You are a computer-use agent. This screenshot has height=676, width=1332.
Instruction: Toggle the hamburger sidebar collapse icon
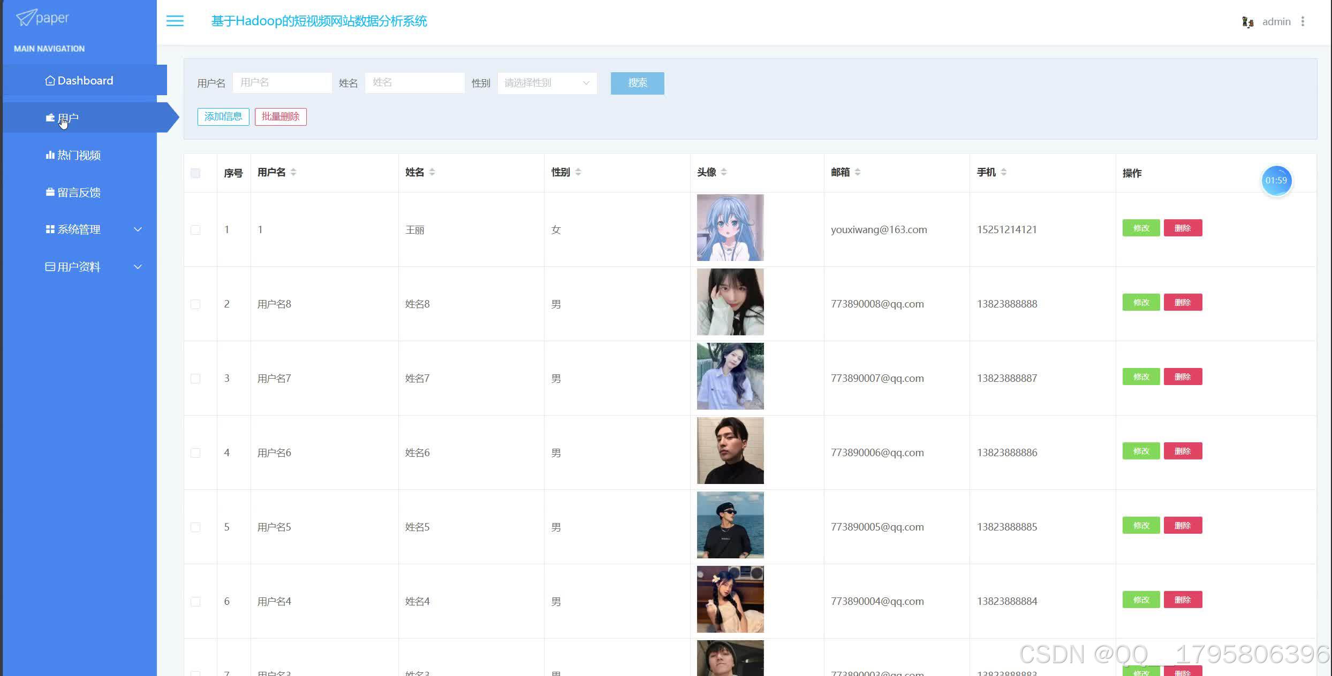point(175,21)
